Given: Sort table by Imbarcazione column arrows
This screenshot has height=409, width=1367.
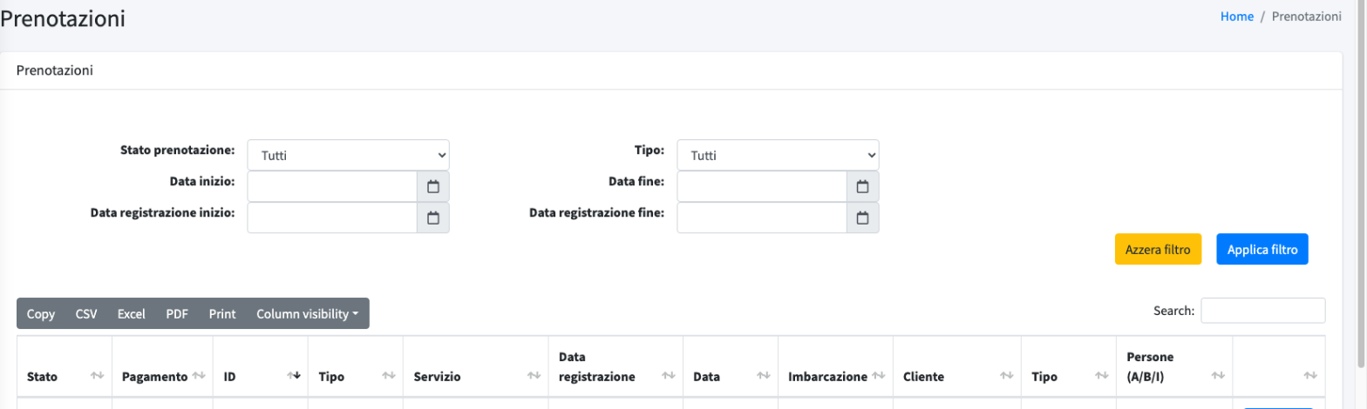Looking at the screenshot, I should (879, 376).
